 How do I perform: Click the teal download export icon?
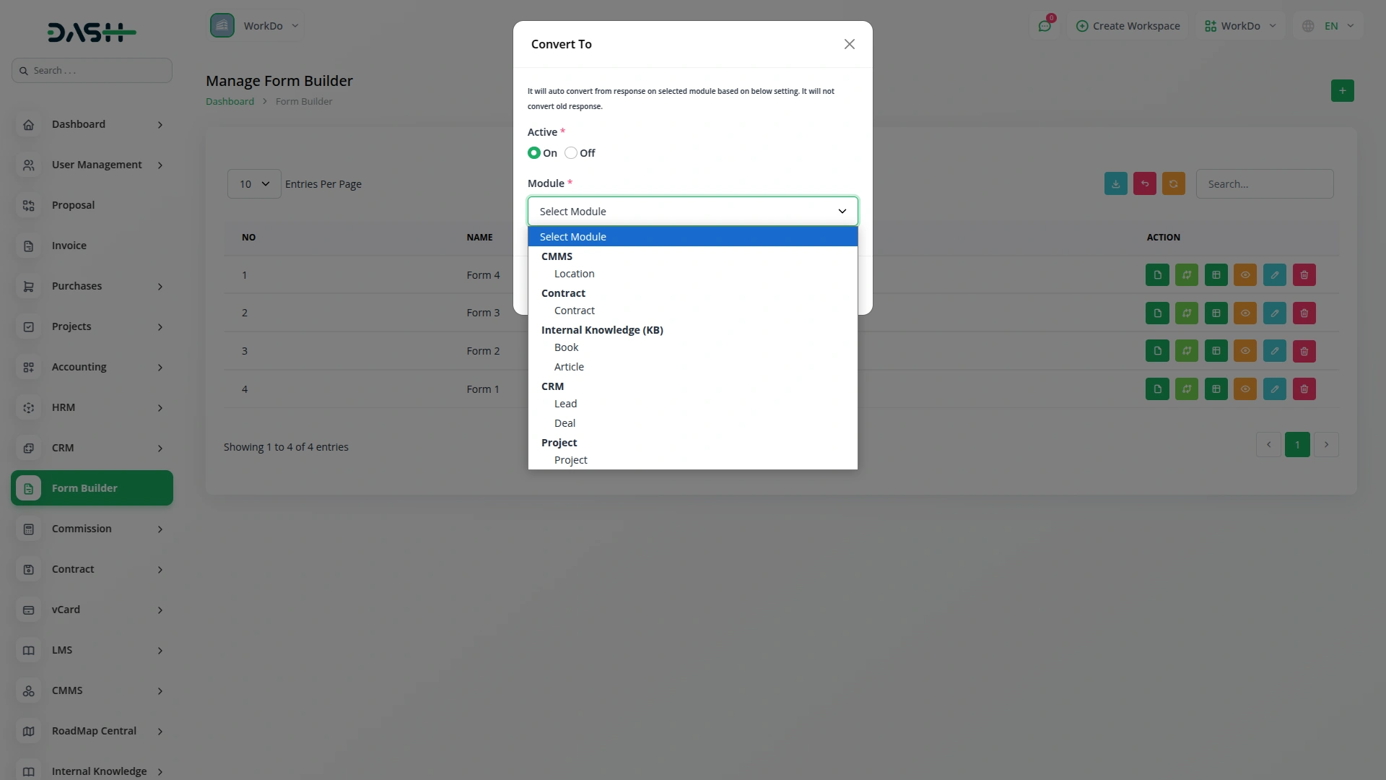1116,183
